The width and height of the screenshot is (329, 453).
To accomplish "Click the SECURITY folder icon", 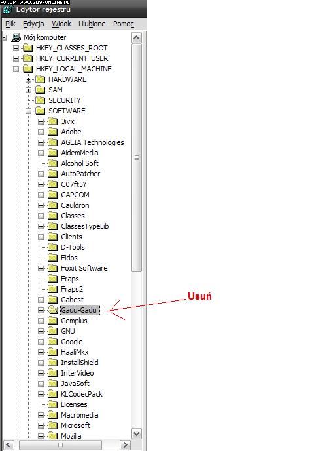I will click(x=40, y=100).
